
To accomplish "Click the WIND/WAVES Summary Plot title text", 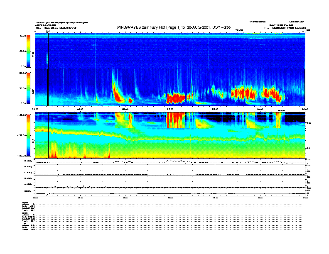I will pyautogui.click(x=173, y=27).
